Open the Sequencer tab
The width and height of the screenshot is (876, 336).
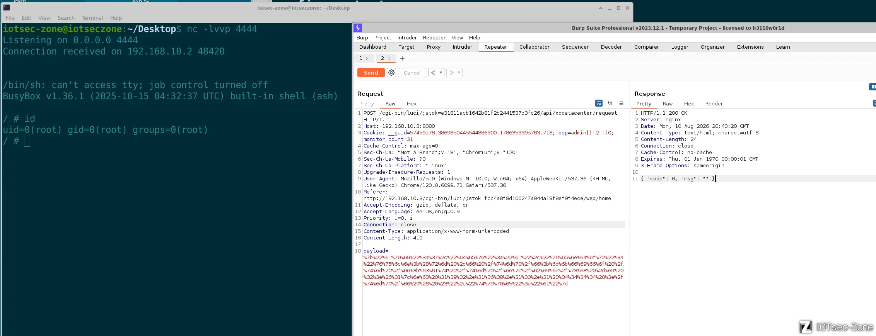(x=575, y=47)
